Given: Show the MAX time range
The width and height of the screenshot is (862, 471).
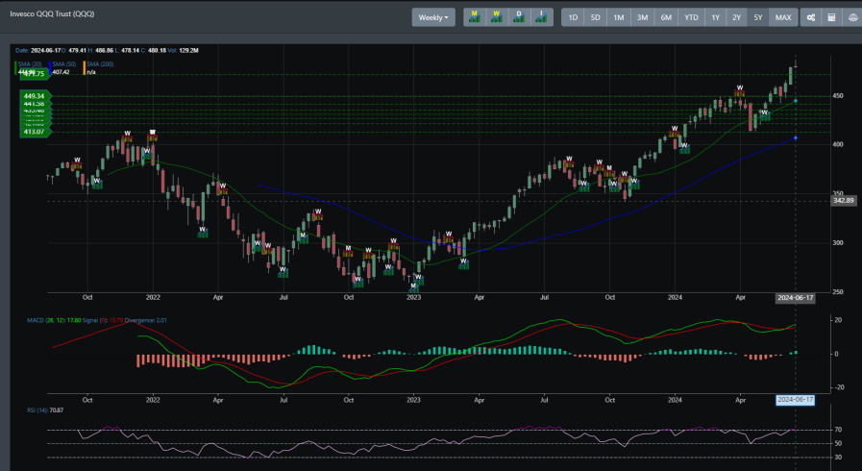Looking at the screenshot, I should [783, 17].
